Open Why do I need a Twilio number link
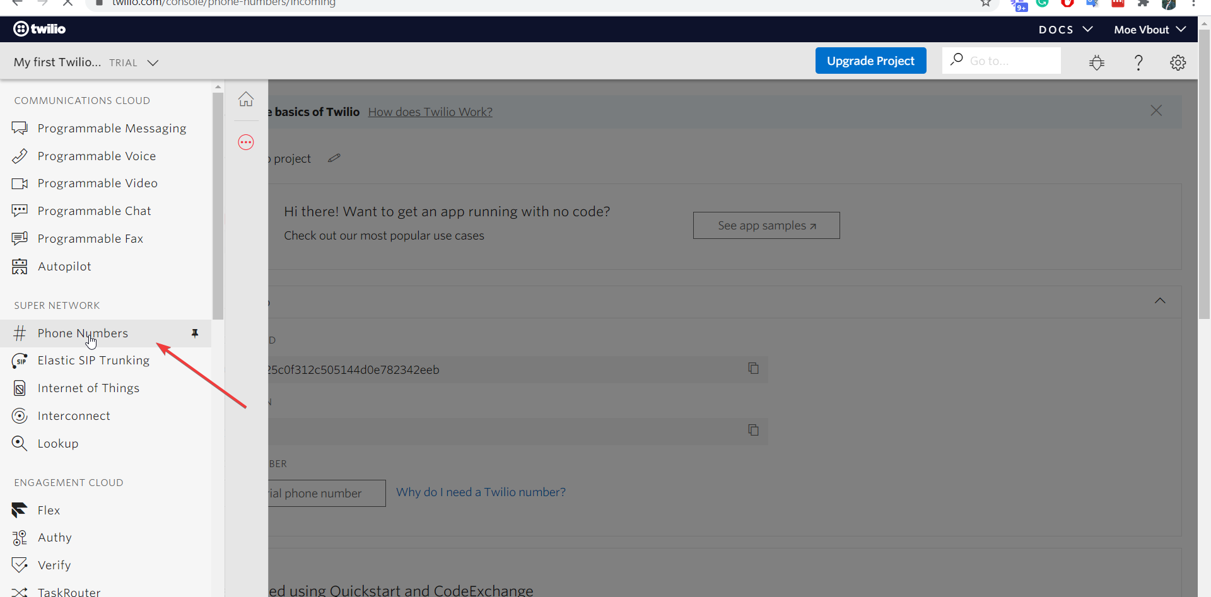This screenshot has width=1211, height=597. pyautogui.click(x=481, y=492)
